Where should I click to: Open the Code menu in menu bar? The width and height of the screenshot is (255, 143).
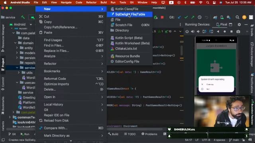pos(79,2)
